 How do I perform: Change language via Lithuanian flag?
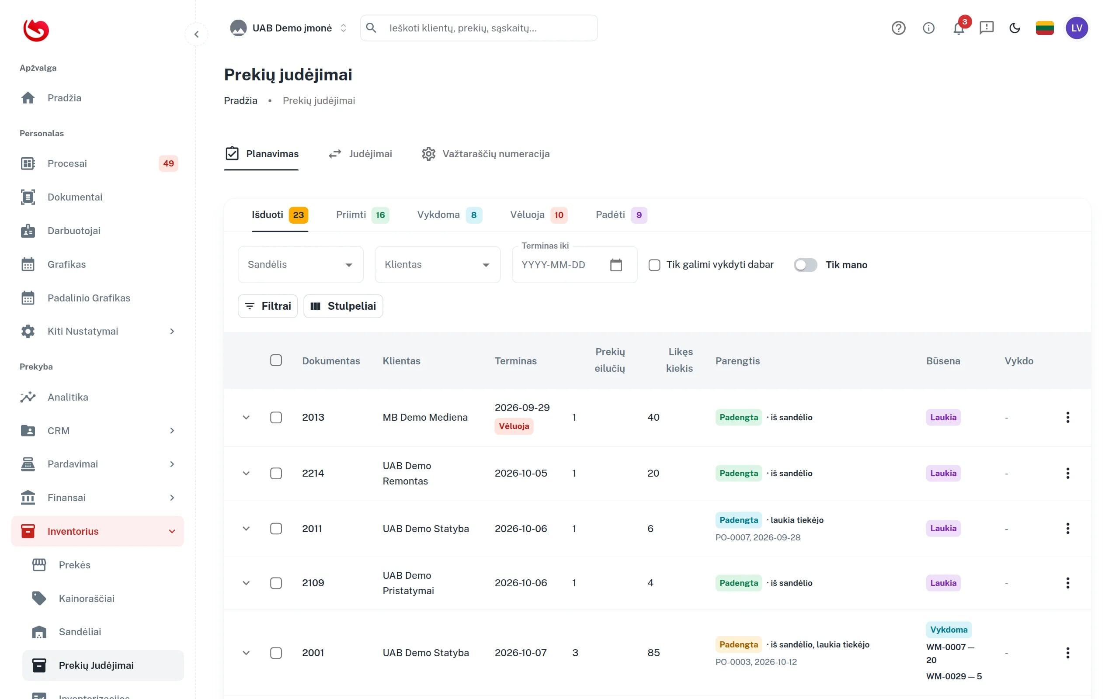point(1044,28)
